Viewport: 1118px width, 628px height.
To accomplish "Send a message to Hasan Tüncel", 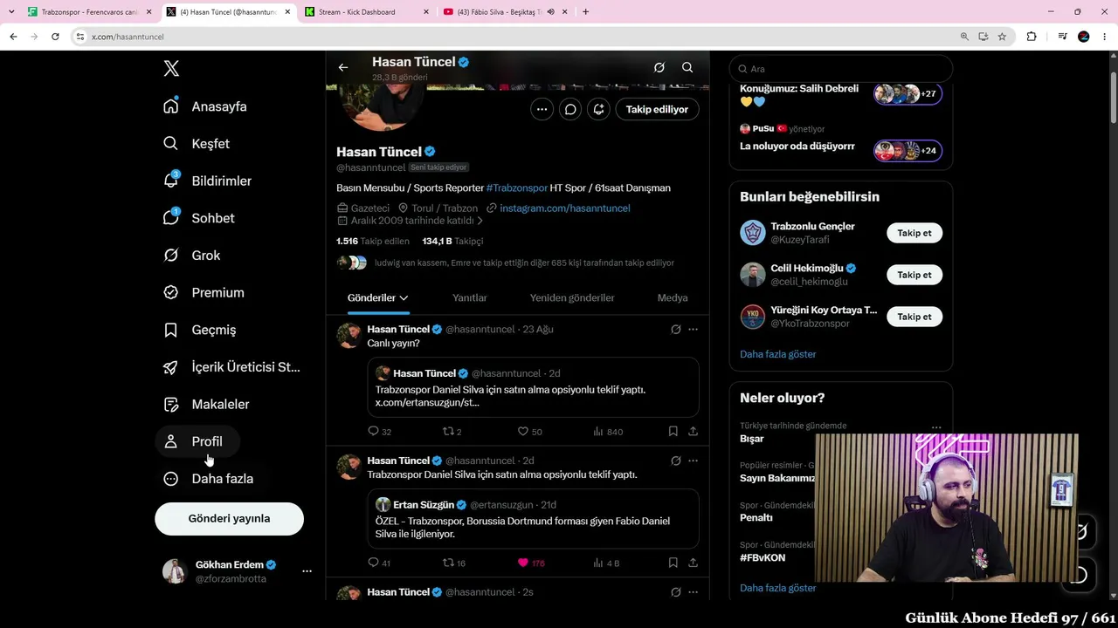I will pos(570,109).
